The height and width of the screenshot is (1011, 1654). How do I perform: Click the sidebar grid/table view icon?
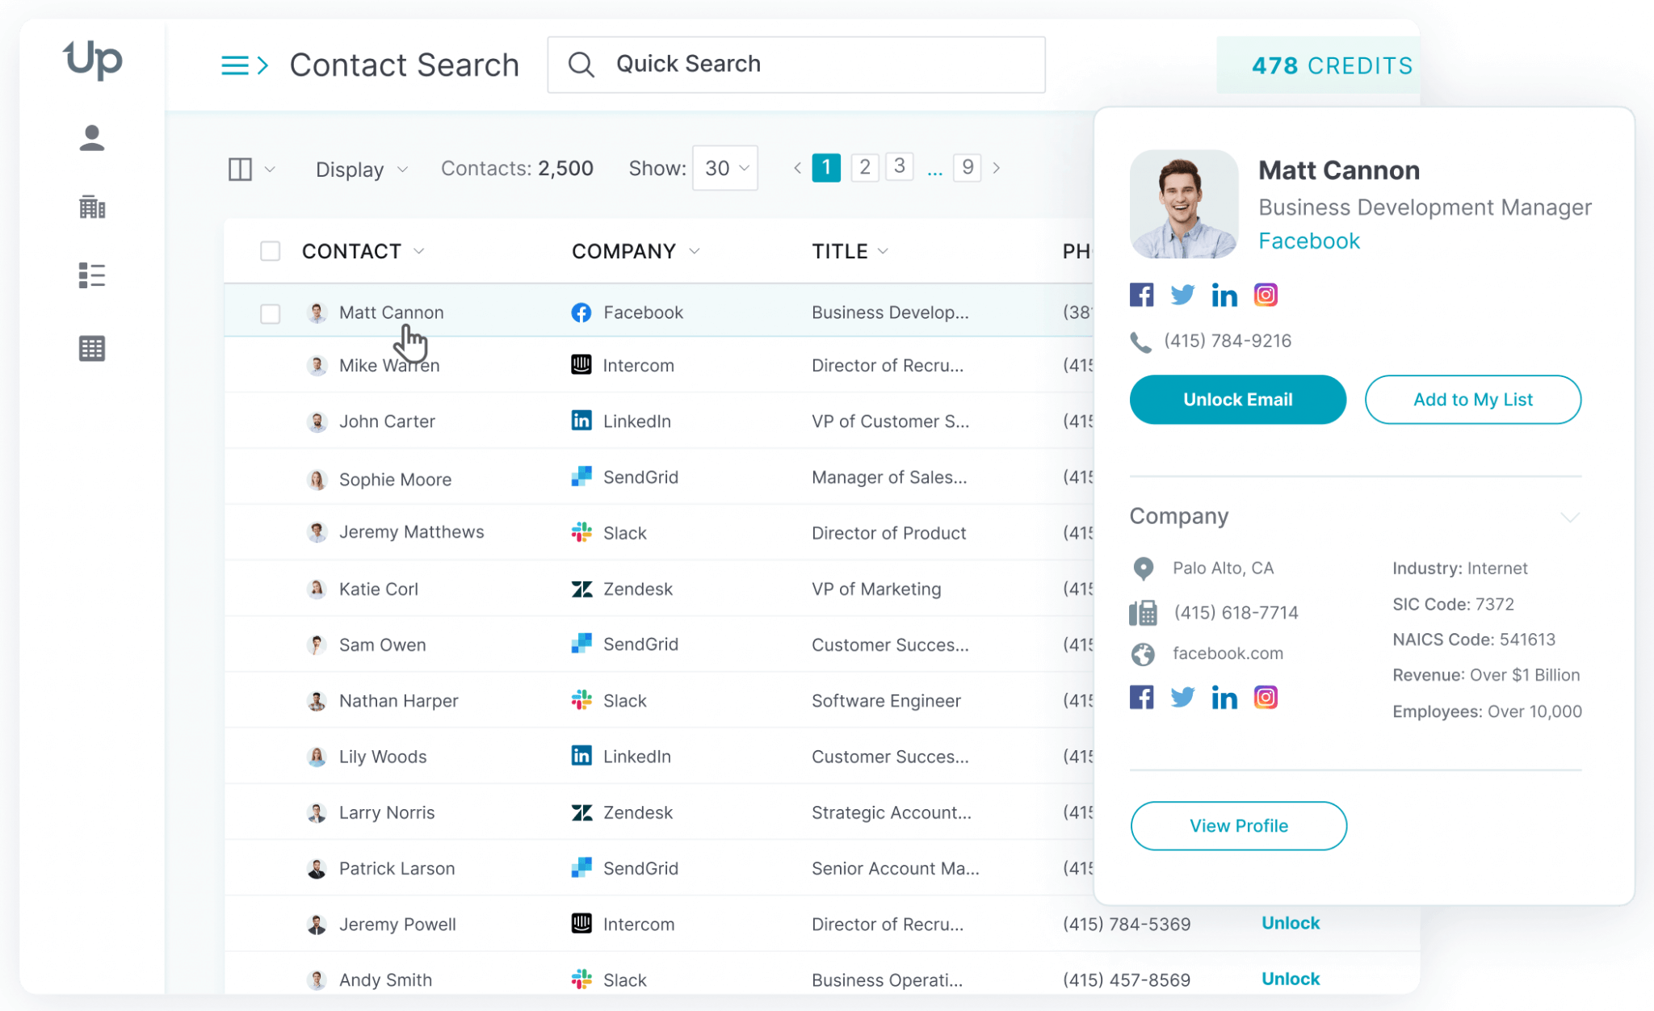pos(91,346)
